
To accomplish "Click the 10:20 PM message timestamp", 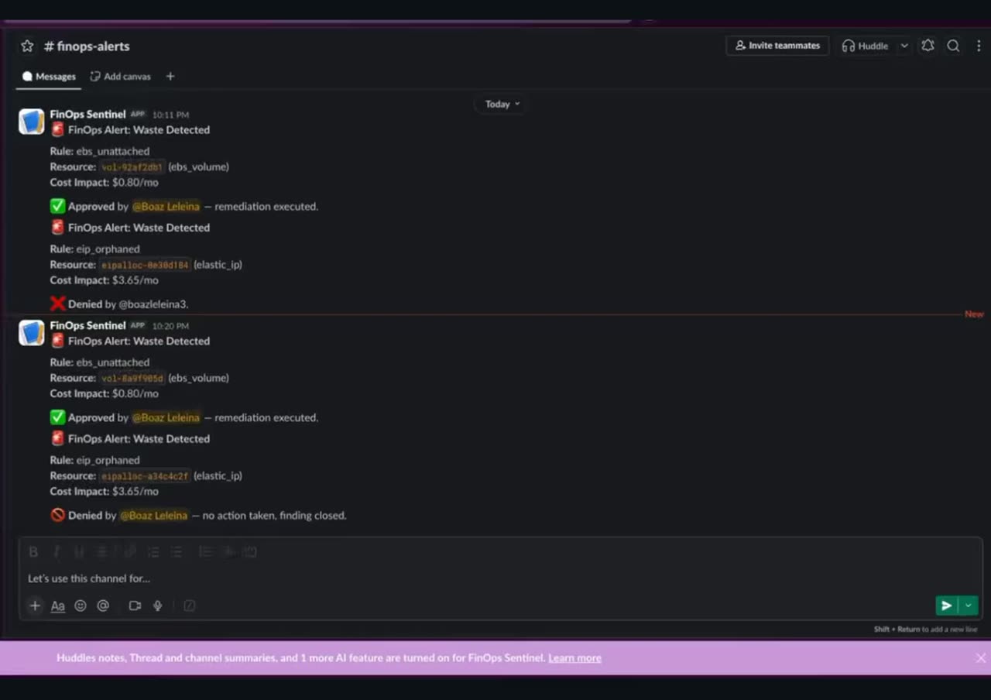I will 170,327.
